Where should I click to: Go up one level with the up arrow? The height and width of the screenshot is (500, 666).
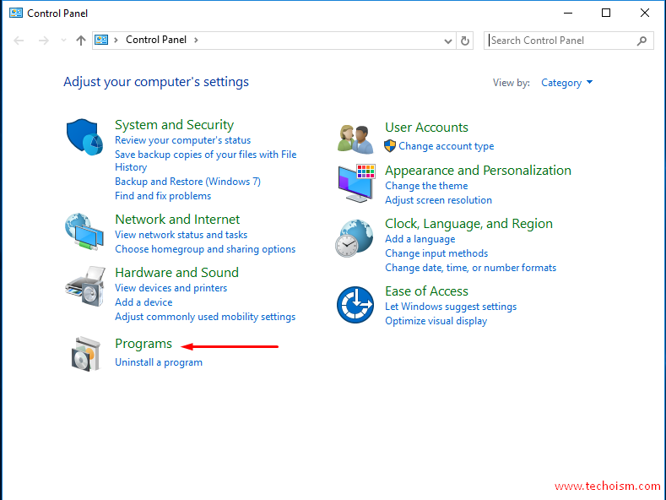(81, 41)
